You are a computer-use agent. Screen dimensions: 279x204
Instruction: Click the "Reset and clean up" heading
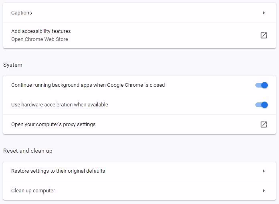pyautogui.click(x=28, y=151)
